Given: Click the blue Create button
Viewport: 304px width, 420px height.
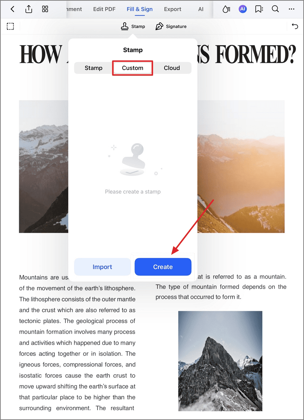Looking at the screenshot, I should coord(163,267).
